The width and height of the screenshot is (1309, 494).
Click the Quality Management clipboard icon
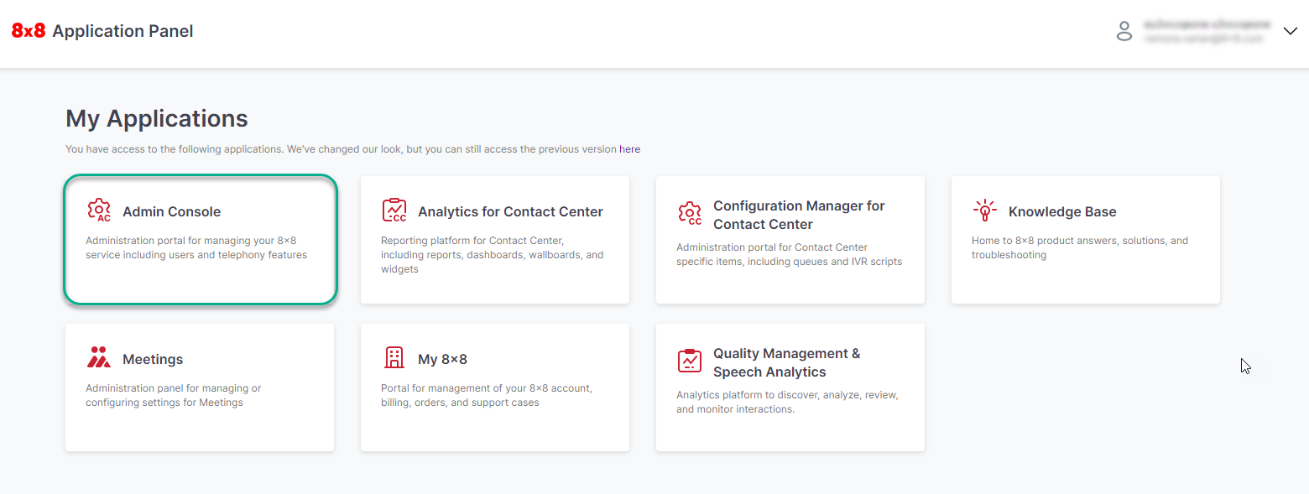[690, 361]
